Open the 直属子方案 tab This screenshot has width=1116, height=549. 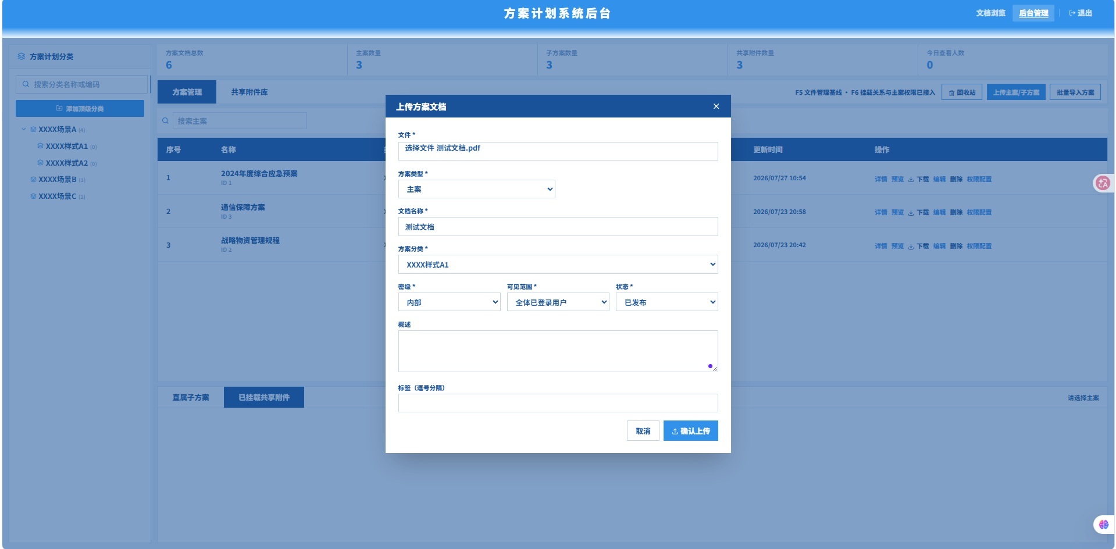191,397
